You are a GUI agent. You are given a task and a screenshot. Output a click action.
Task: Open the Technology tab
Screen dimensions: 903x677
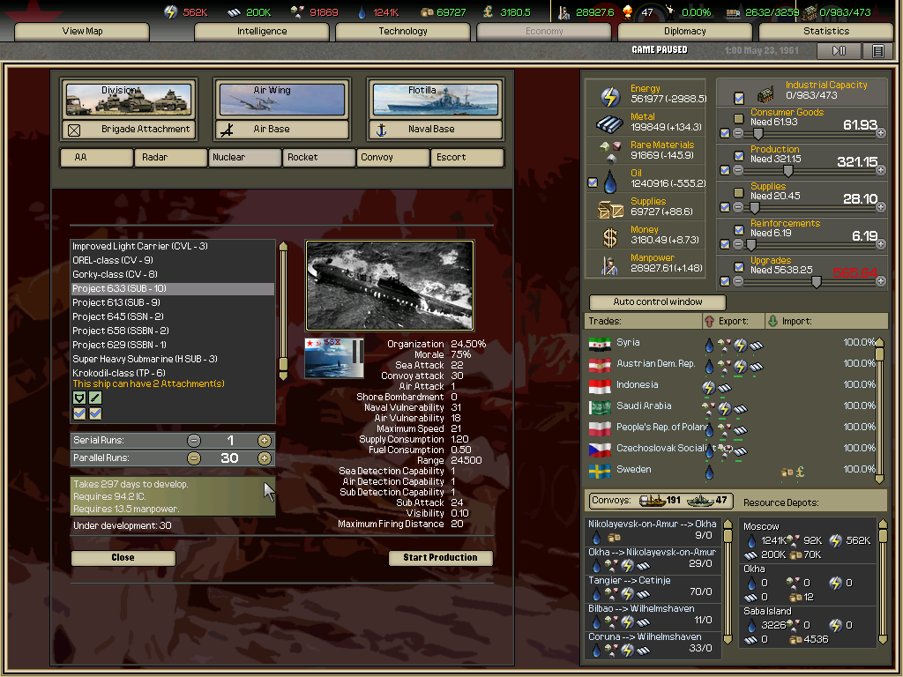403,31
